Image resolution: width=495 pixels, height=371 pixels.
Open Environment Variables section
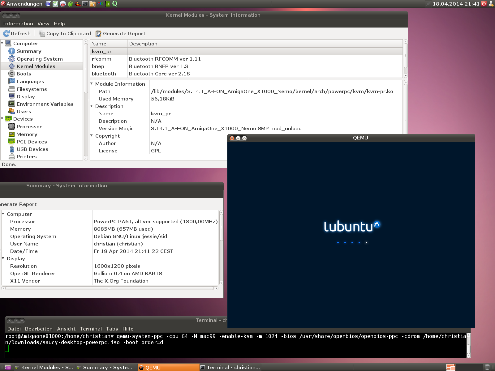tap(45, 104)
